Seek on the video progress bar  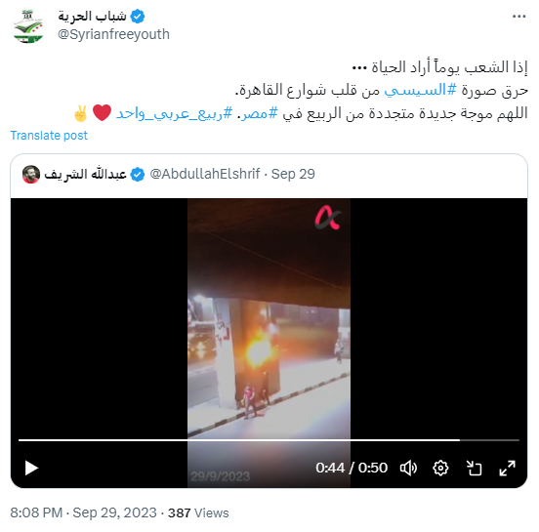click(x=269, y=440)
